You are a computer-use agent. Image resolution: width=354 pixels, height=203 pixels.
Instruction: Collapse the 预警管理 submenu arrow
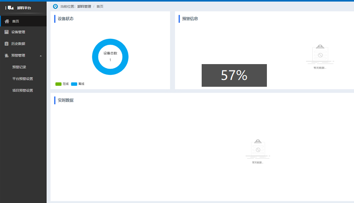[x=40, y=56]
